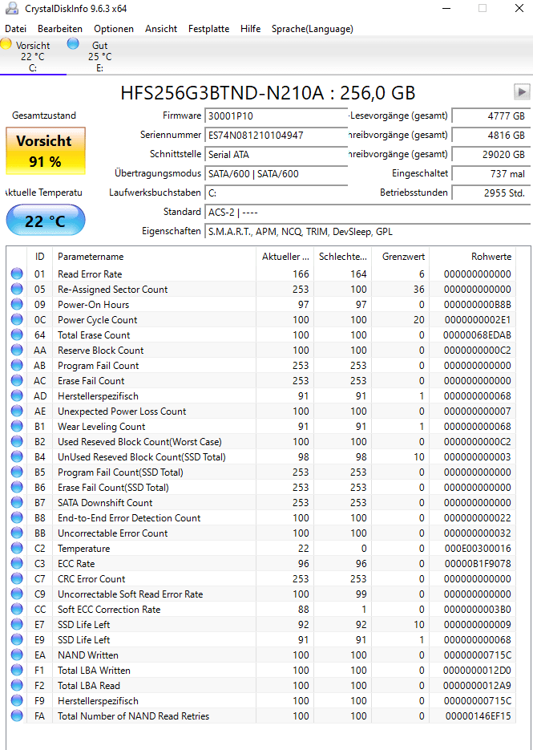Click the next-disk arrow button
The height and width of the screenshot is (750, 533).
click(x=522, y=91)
